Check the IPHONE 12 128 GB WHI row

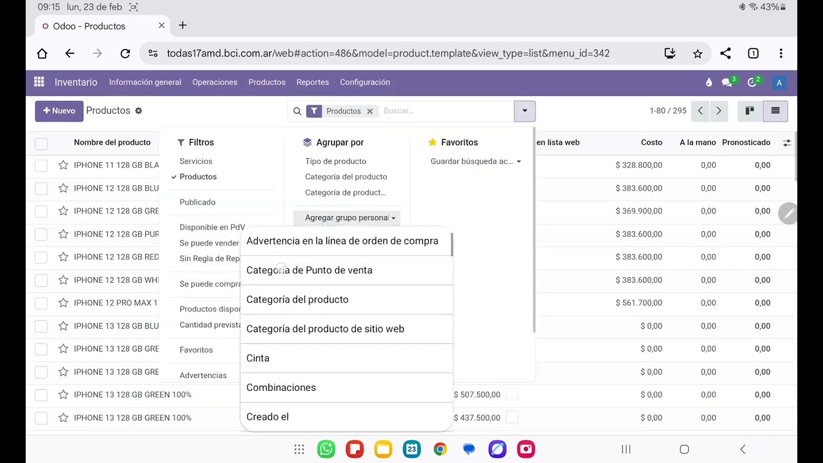point(41,280)
